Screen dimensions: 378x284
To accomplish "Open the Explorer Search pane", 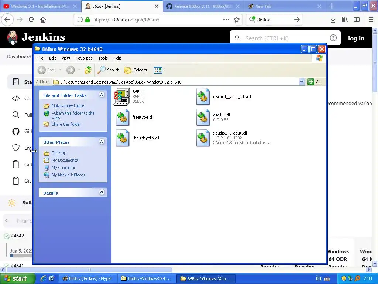I will [x=109, y=70].
